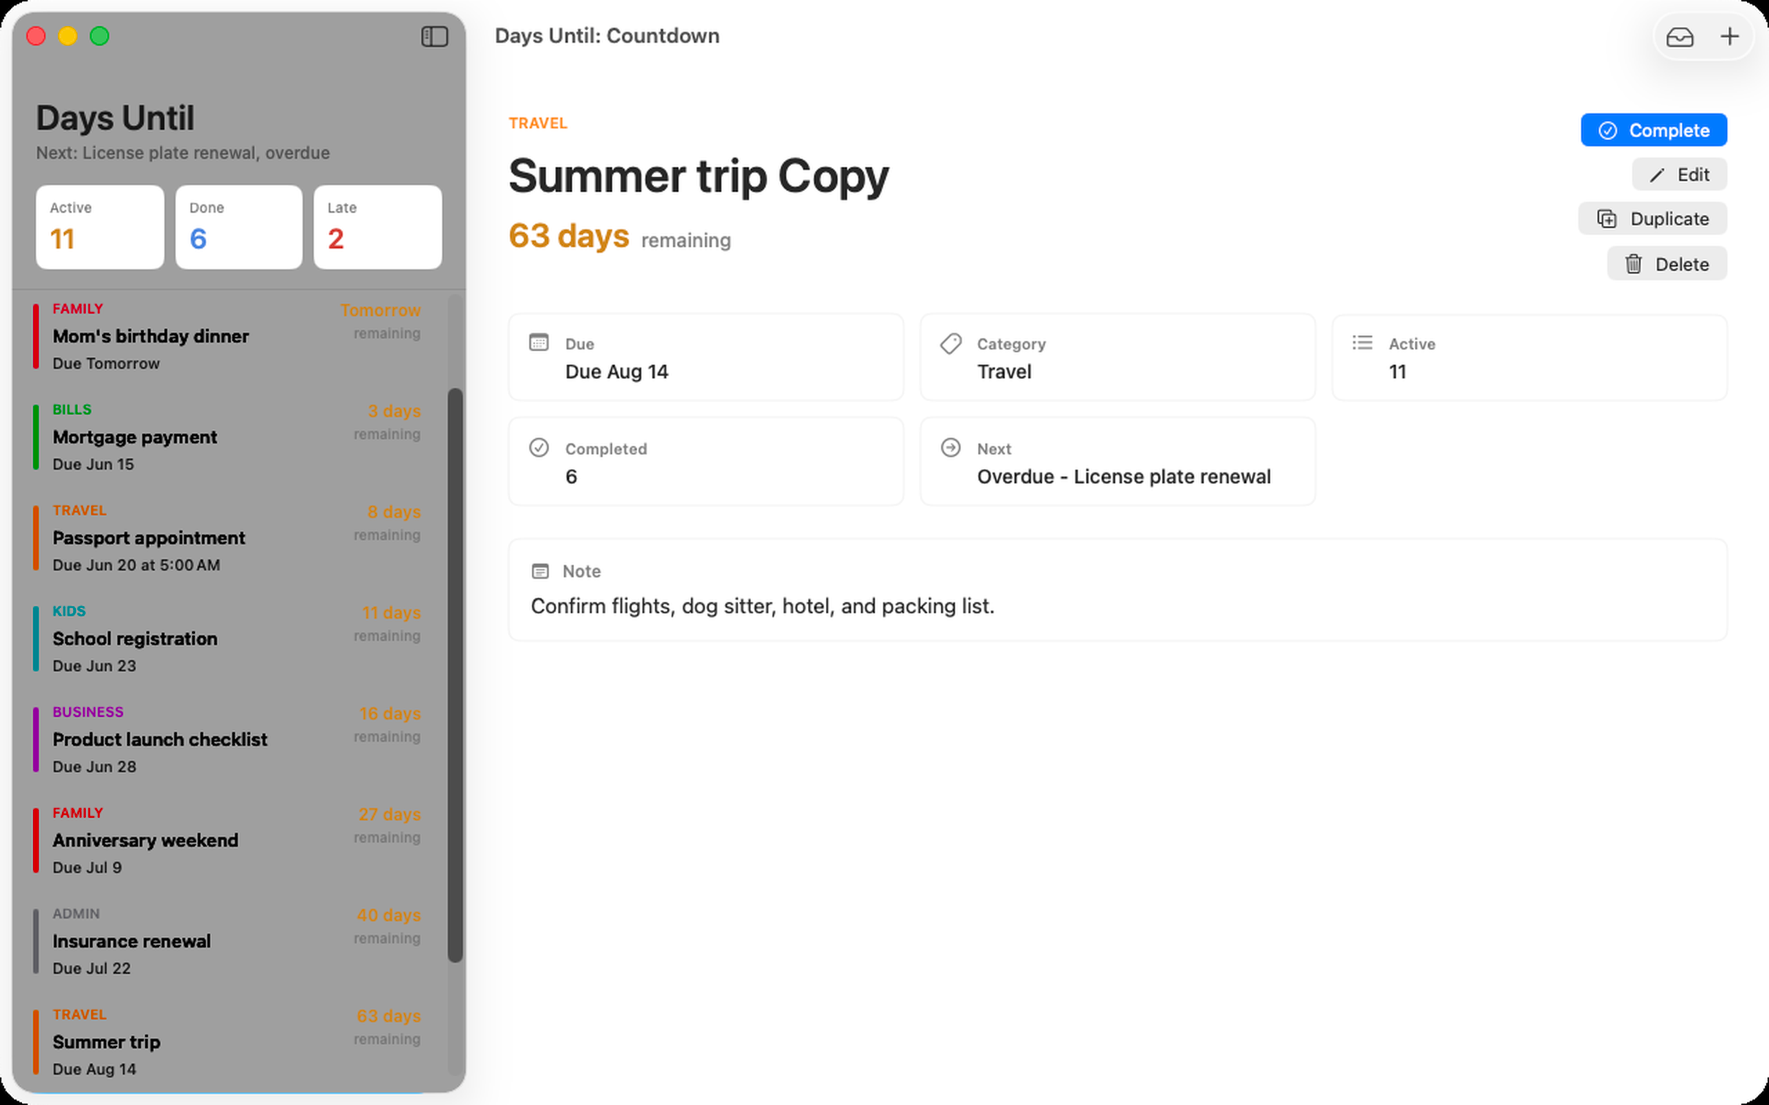Mark Summer trip Copy as Complete
This screenshot has width=1769, height=1105.
1654,130
